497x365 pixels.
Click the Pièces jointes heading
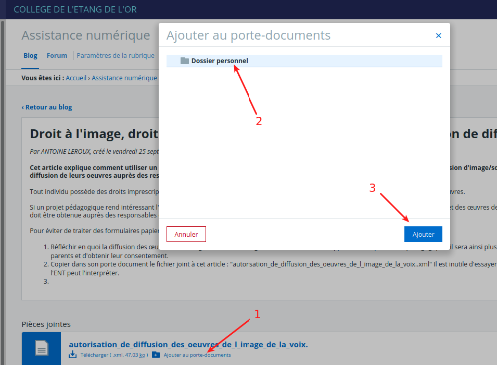pyautogui.click(x=46, y=324)
